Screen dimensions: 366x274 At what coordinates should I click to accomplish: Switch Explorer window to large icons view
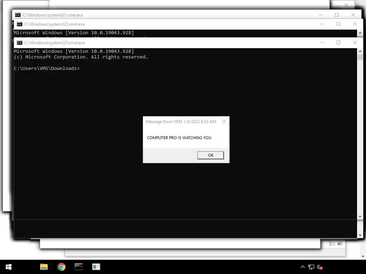pyautogui.click(x=340, y=243)
